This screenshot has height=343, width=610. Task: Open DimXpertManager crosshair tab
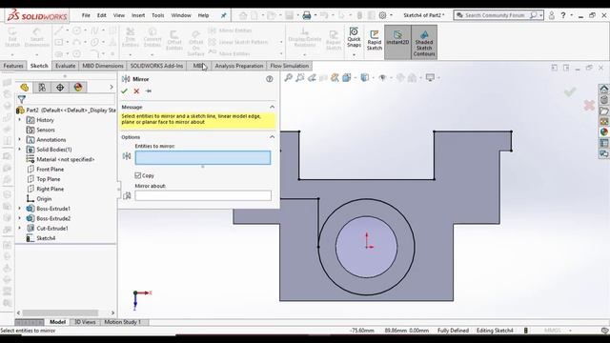pos(60,87)
